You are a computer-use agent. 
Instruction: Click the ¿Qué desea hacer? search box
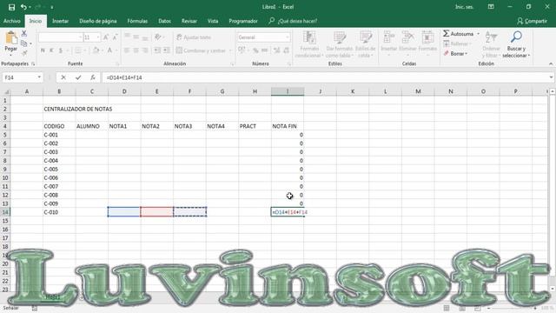coord(297,21)
